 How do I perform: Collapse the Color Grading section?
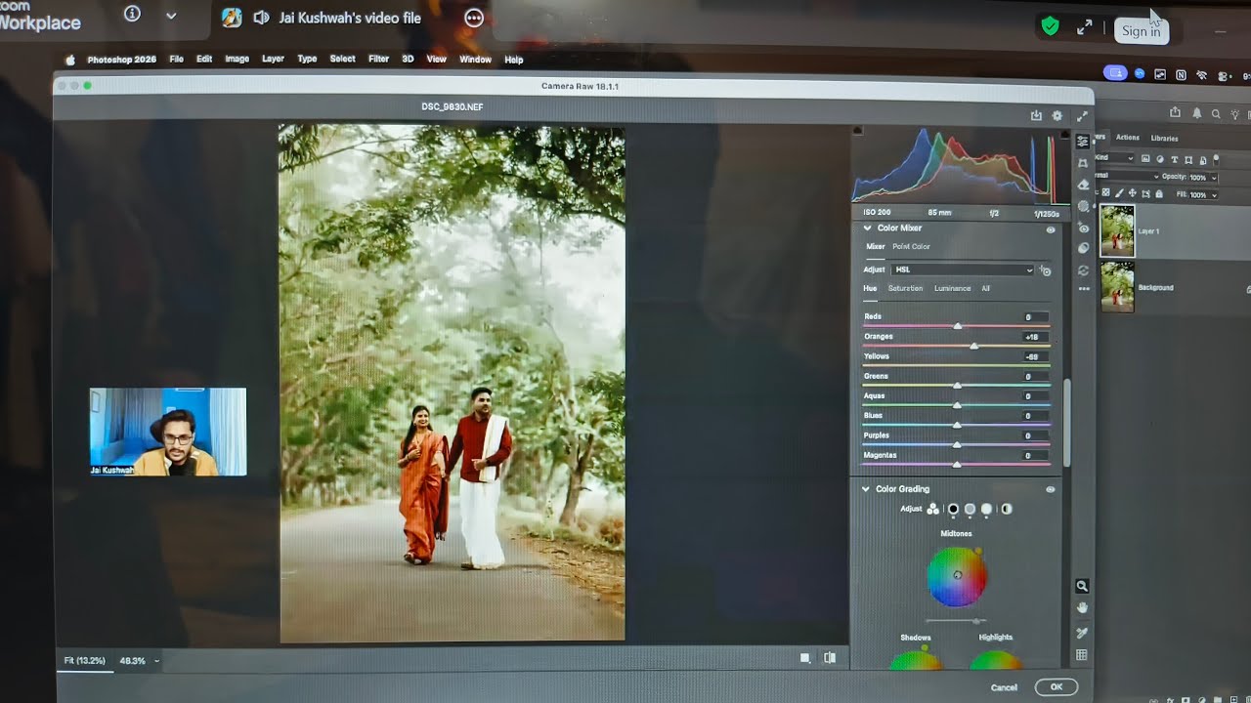tap(865, 489)
